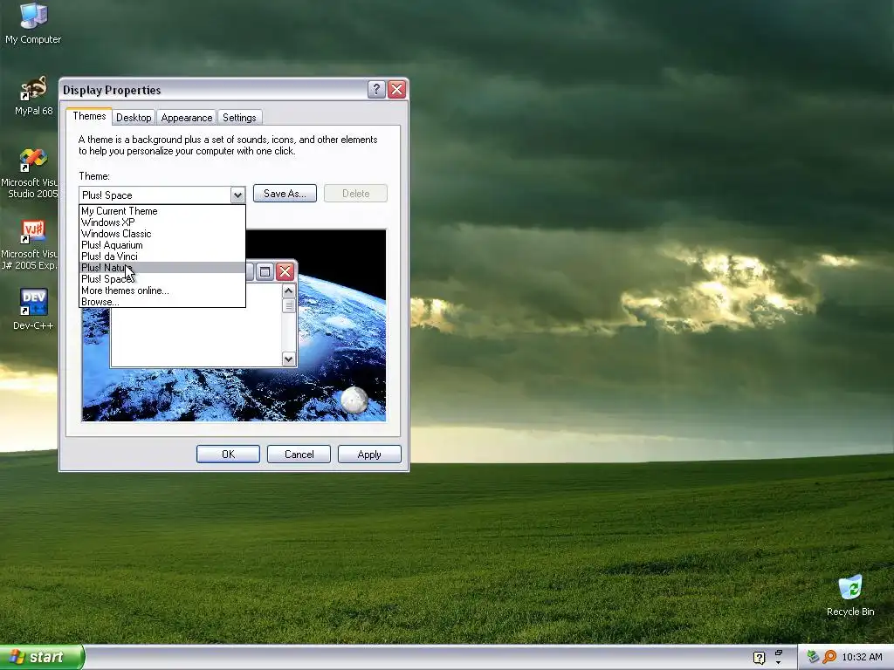Click the orange magnifier tray icon
Screen dimensions: 894x670
(x=829, y=657)
